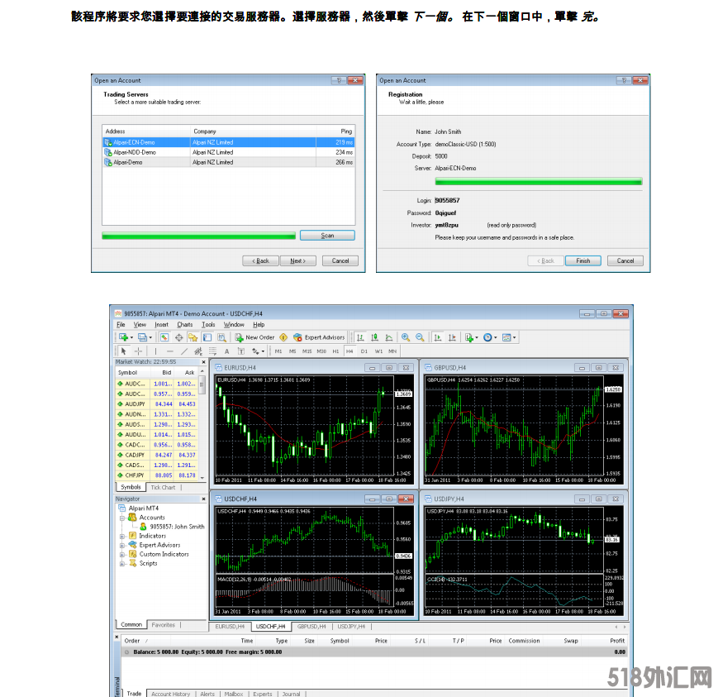Open the File menu
The image size is (718, 697).
click(x=121, y=324)
